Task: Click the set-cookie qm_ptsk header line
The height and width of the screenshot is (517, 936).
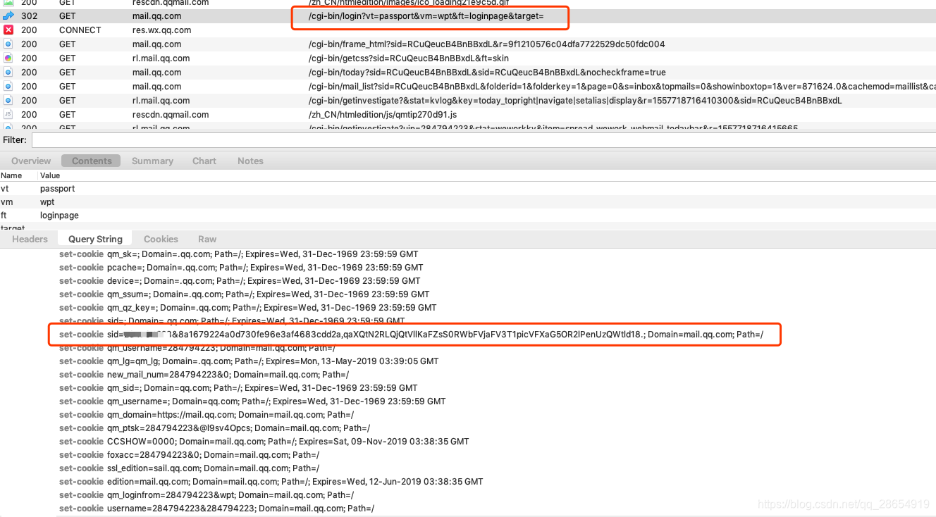Action: coord(214,428)
